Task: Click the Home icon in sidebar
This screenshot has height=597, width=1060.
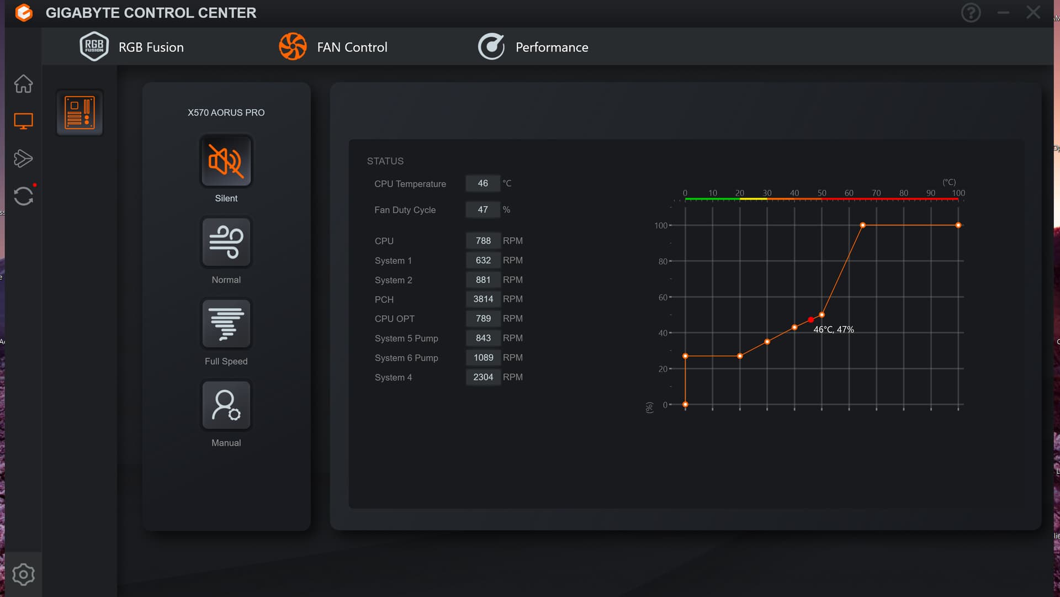Action: tap(23, 84)
